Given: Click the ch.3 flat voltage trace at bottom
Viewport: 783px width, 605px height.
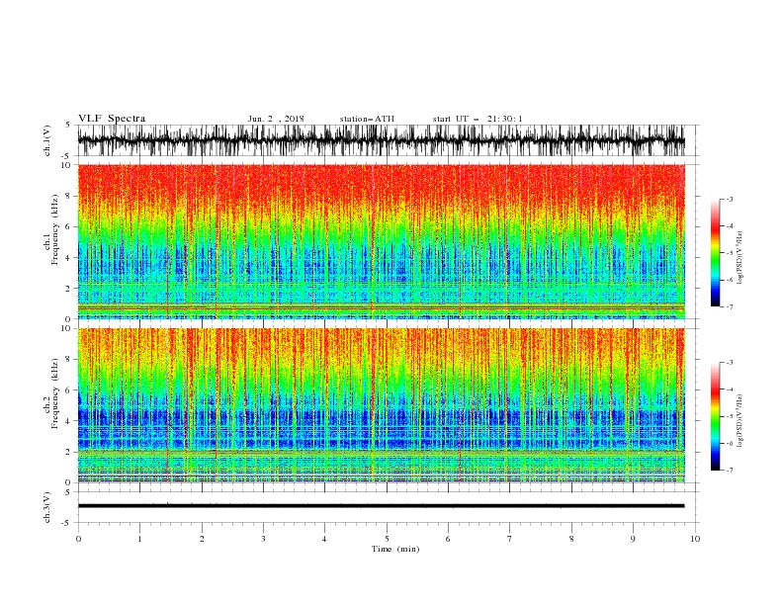Looking at the screenshot, I should 381,506.
